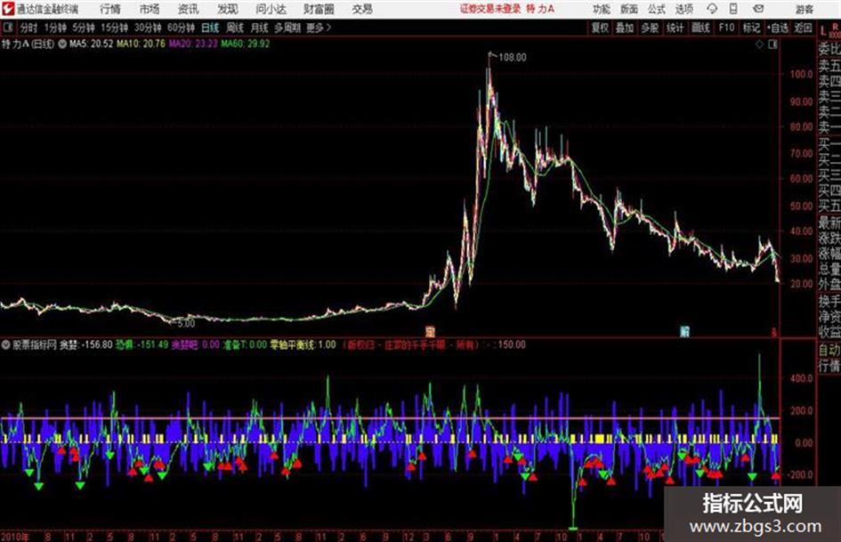
Task: Click the MA10: 20.76 label
Action: click(x=141, y=44)
